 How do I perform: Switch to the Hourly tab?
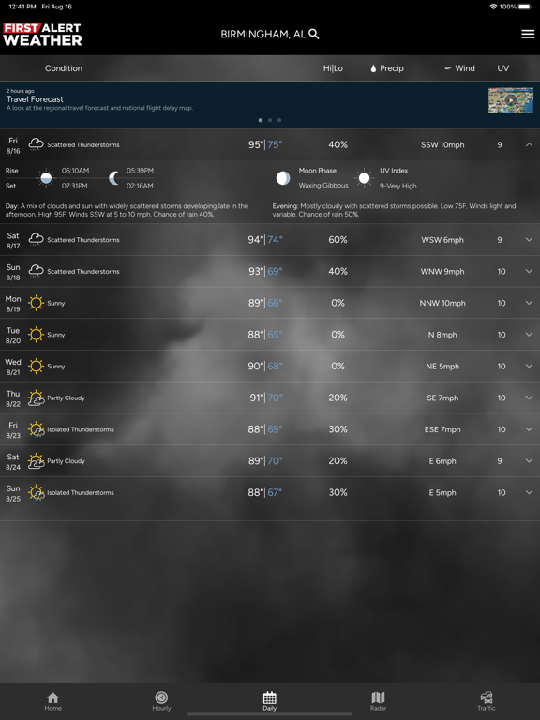point(161,701)
